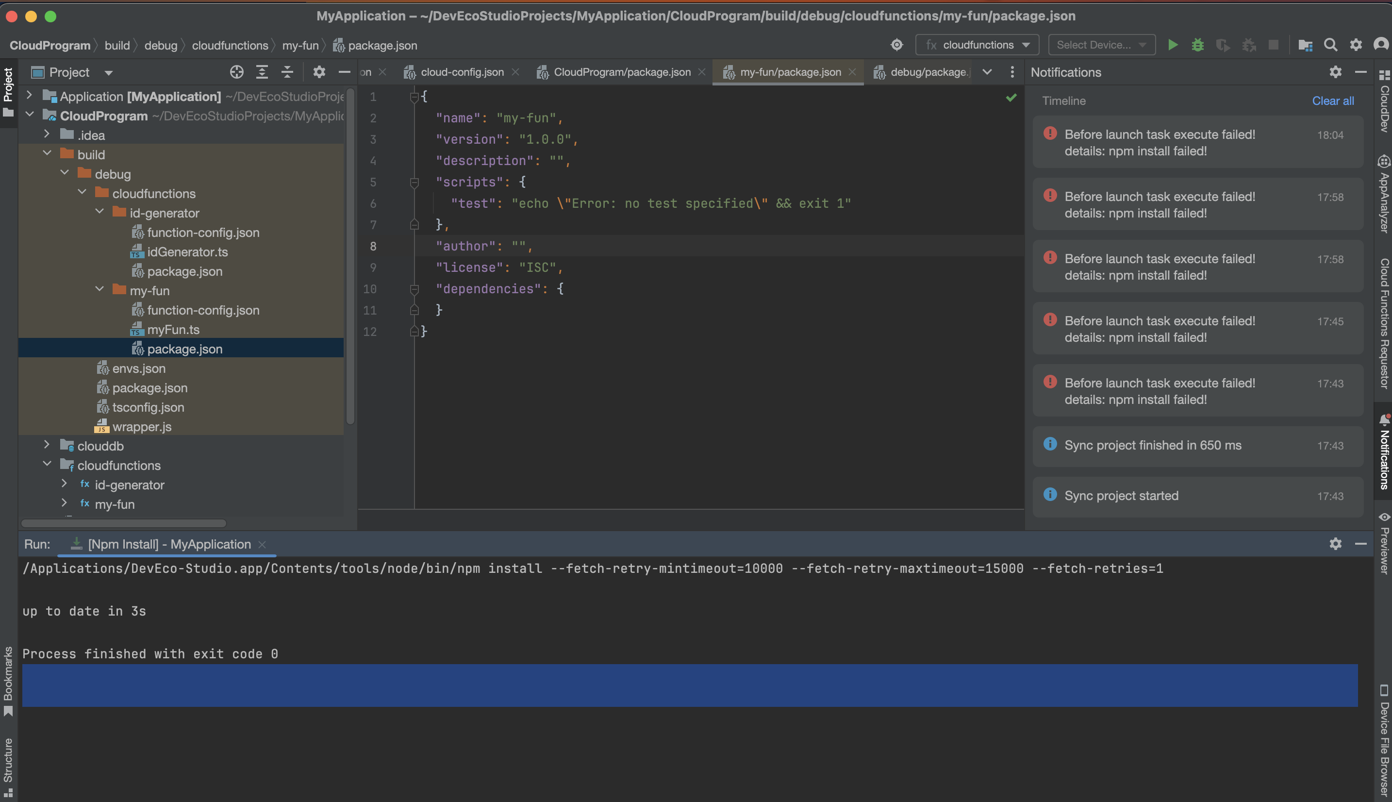
Task: Open cloudfunctions run configuration dropdown
Action: [977, 45]
